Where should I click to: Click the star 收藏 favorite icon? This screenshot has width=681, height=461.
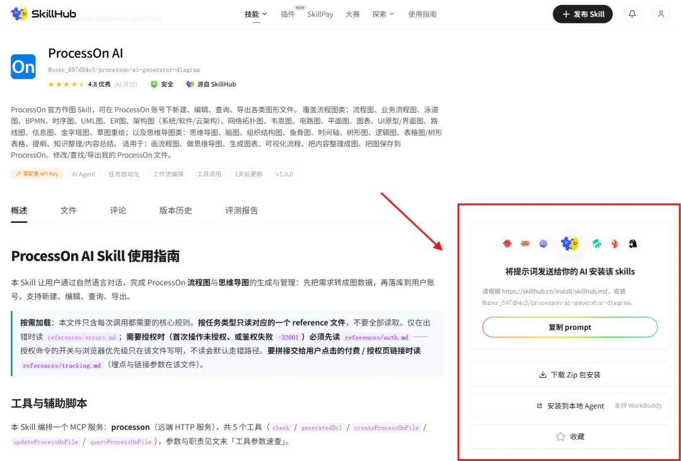[561, 436]
